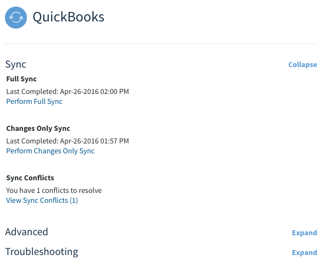Viewport: 326px width, 266px height.
Task: Click the 'You have 1 conflicts' message
Action: click(x=54, y=191)
